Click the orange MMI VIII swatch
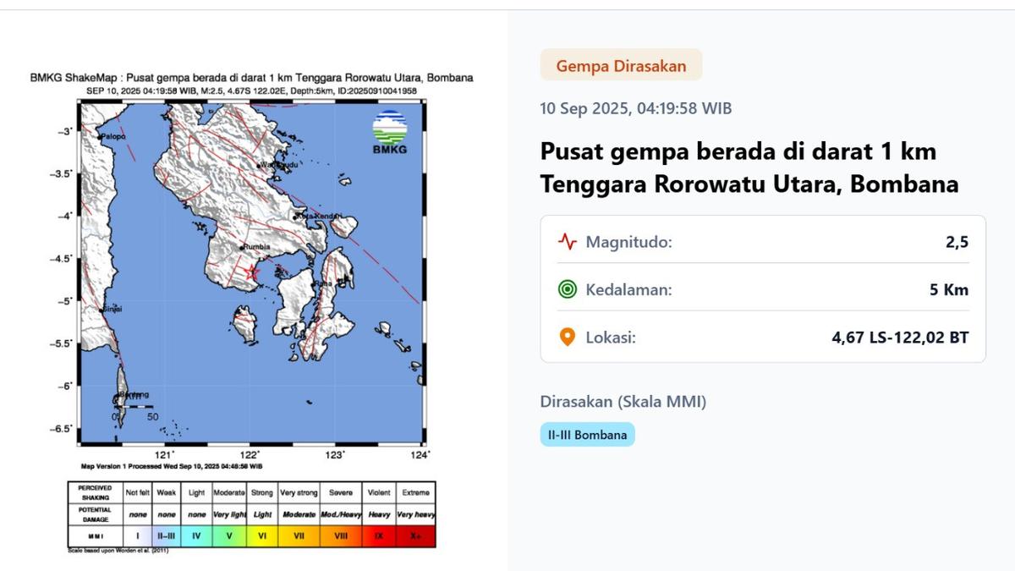 pyautogui.click(x=339, y=535)
